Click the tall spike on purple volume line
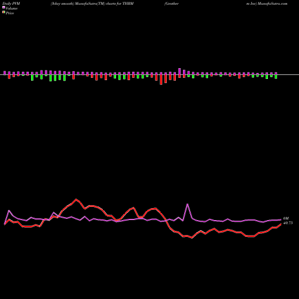 (188, 204)
